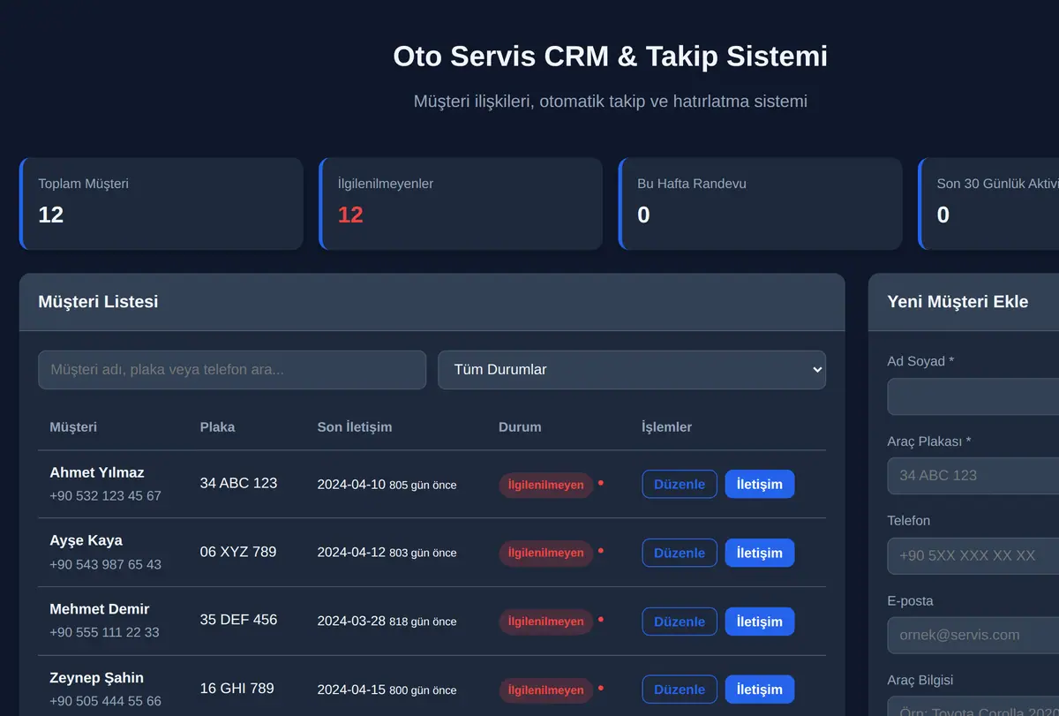Click the Telefon input field

point(973,555)
